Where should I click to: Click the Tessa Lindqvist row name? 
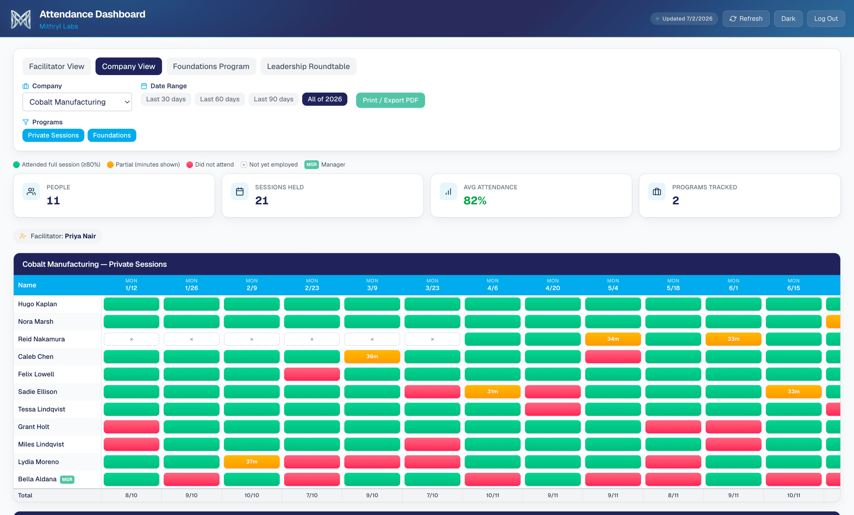pos(42,409)
